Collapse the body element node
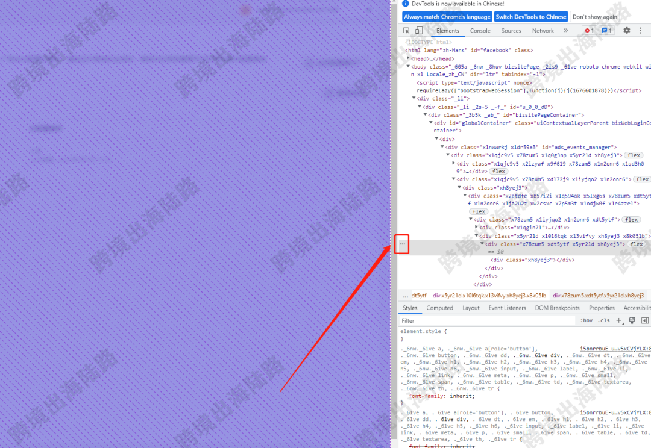 (408, 66)
